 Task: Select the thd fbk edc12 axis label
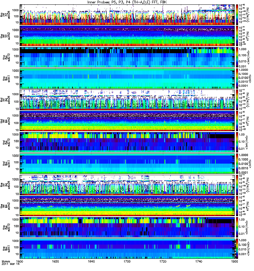[x=6, y=142]
